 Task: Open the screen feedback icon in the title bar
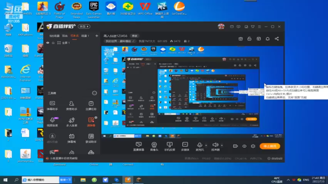(239, 27)
